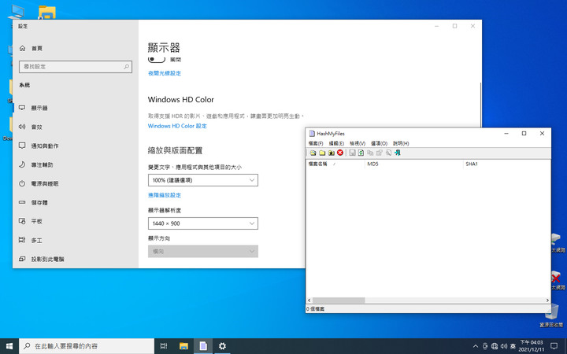
Task: Click the 英 input method indicator
Action: (x=513, y=346)
